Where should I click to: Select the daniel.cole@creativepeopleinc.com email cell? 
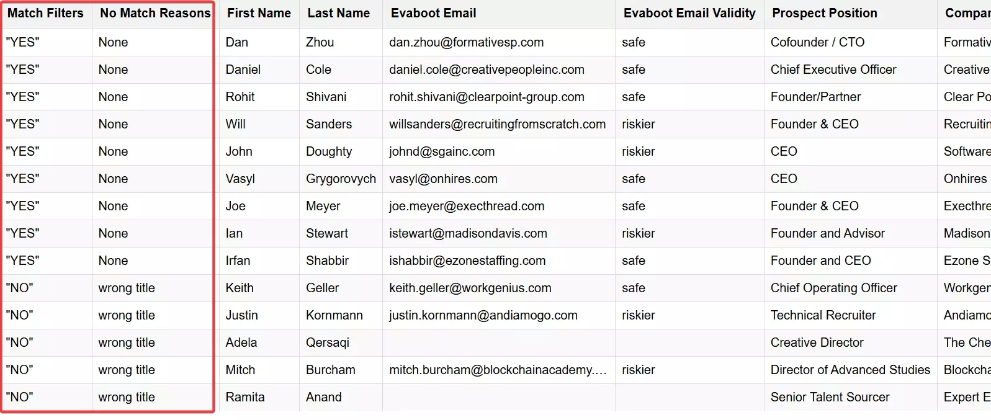click(x=487, y=69)
